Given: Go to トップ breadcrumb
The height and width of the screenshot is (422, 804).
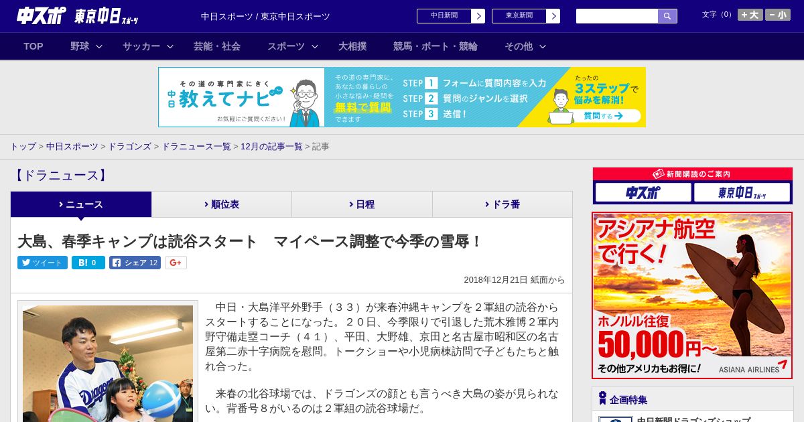Looking at the screenshot, I should click(x=23, y=146).
